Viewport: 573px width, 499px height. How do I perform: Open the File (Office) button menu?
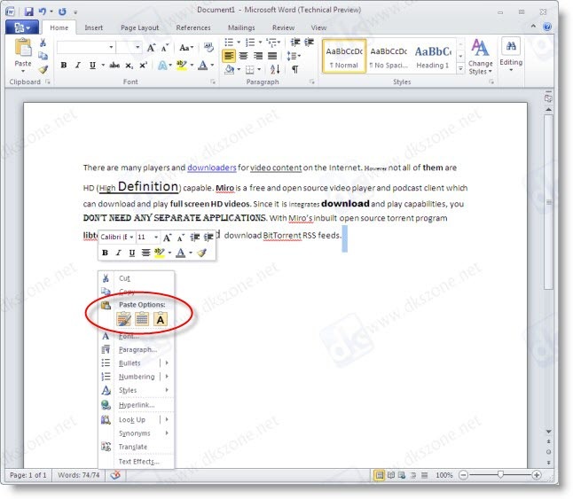tap(22, 27)
